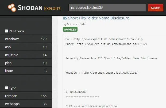Screen dimensions: 166x108
Task: Click the PoC exploit-db 19525.zip line
Action: (104, 39)
